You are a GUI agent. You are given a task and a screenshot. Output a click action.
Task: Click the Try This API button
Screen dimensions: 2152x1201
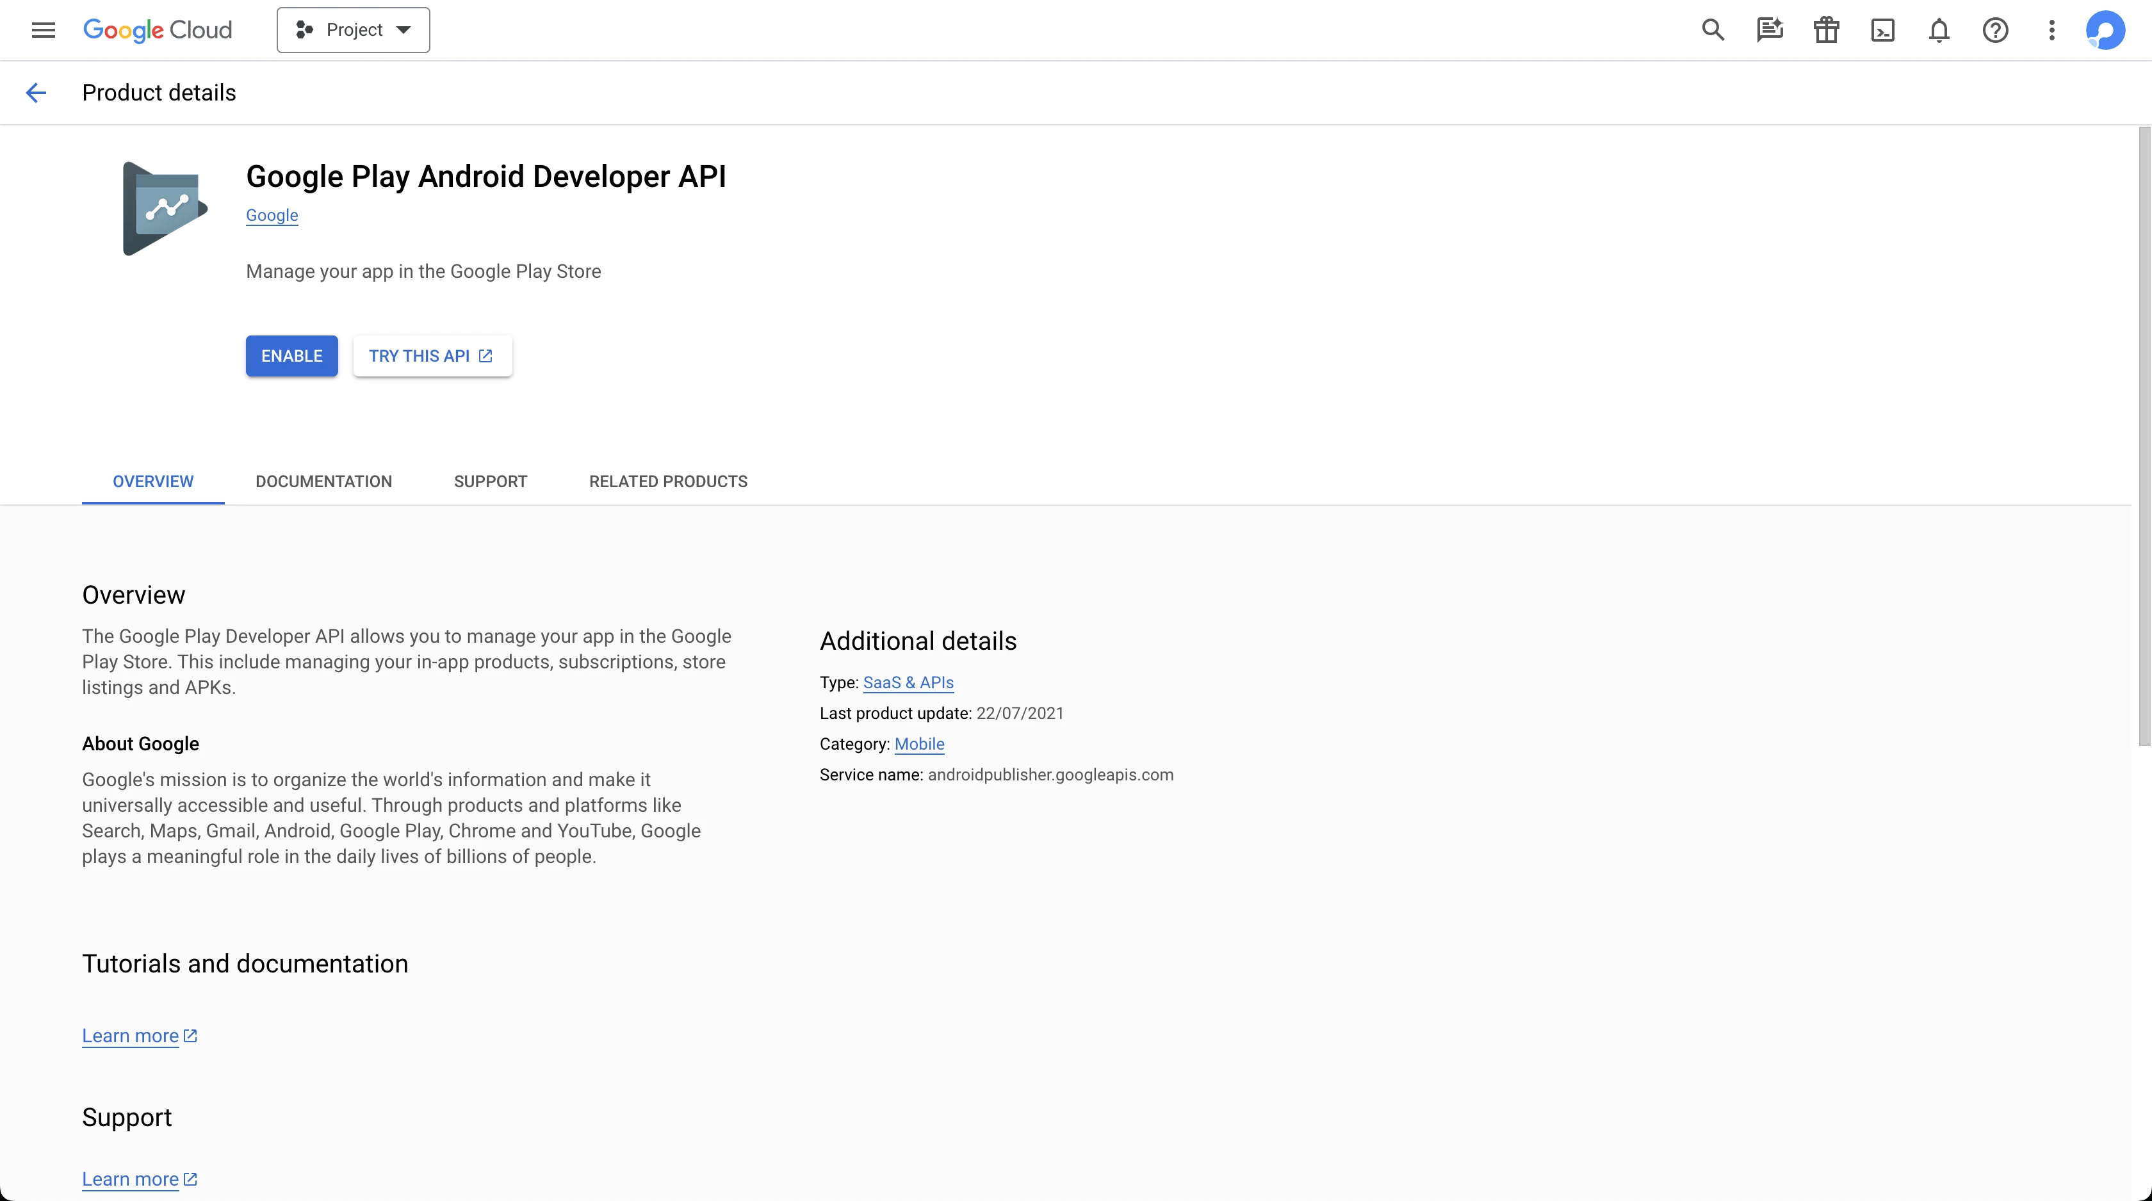432,357
